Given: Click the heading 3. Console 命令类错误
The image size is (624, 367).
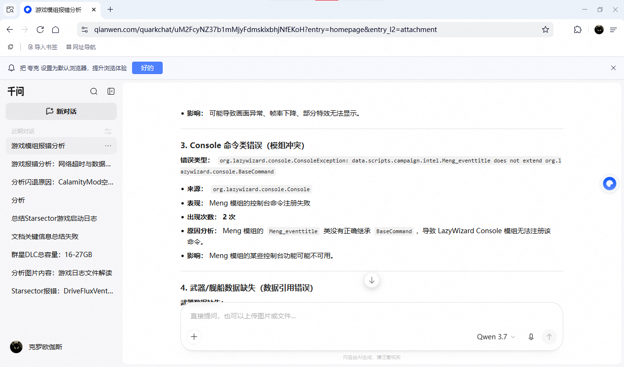Looking at the screenshot, I should pos(242,145).
